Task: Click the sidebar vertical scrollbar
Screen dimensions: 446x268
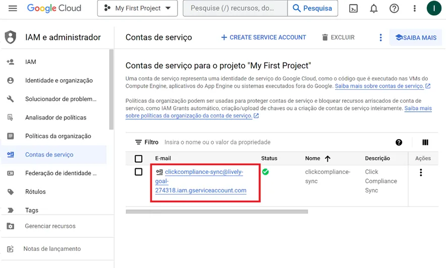Action: pos(111,90)
